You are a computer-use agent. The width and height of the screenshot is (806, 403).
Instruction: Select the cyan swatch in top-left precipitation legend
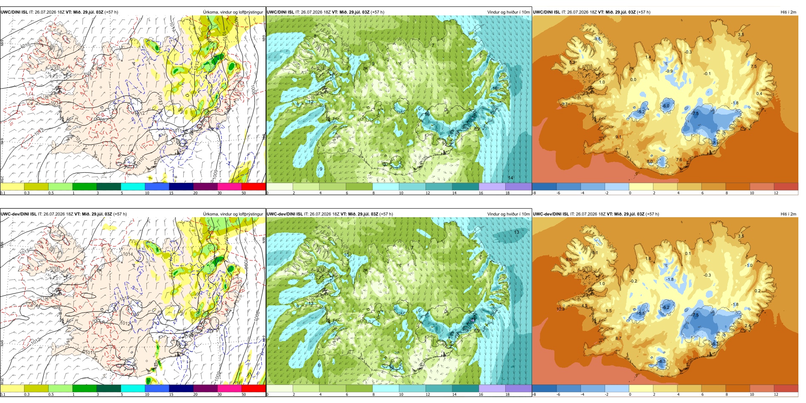[133, 186]
